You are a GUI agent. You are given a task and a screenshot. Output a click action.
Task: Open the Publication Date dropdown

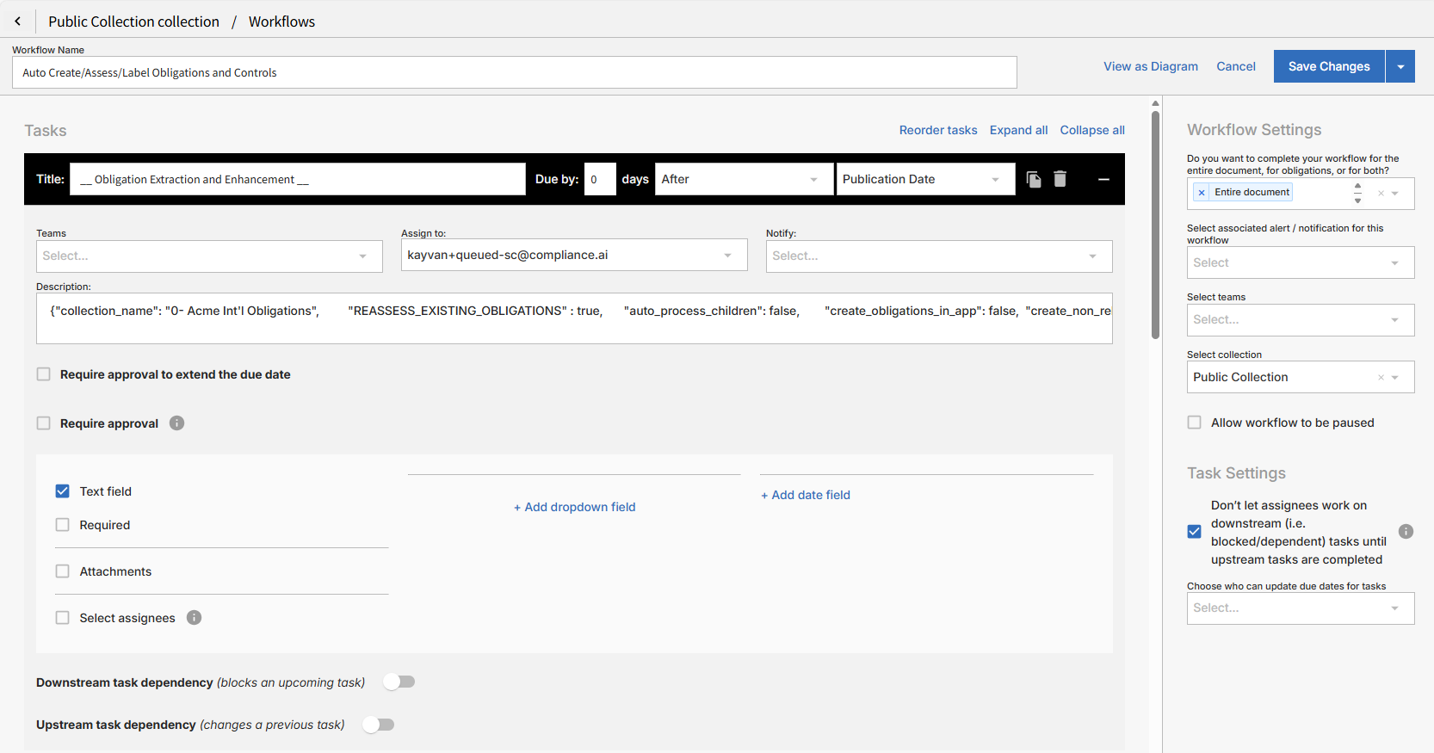(924, 179)
